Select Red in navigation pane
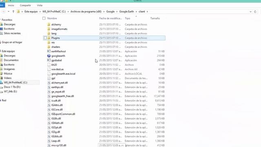The width and height of the screenshot is (261, 147). click(4, 100)
